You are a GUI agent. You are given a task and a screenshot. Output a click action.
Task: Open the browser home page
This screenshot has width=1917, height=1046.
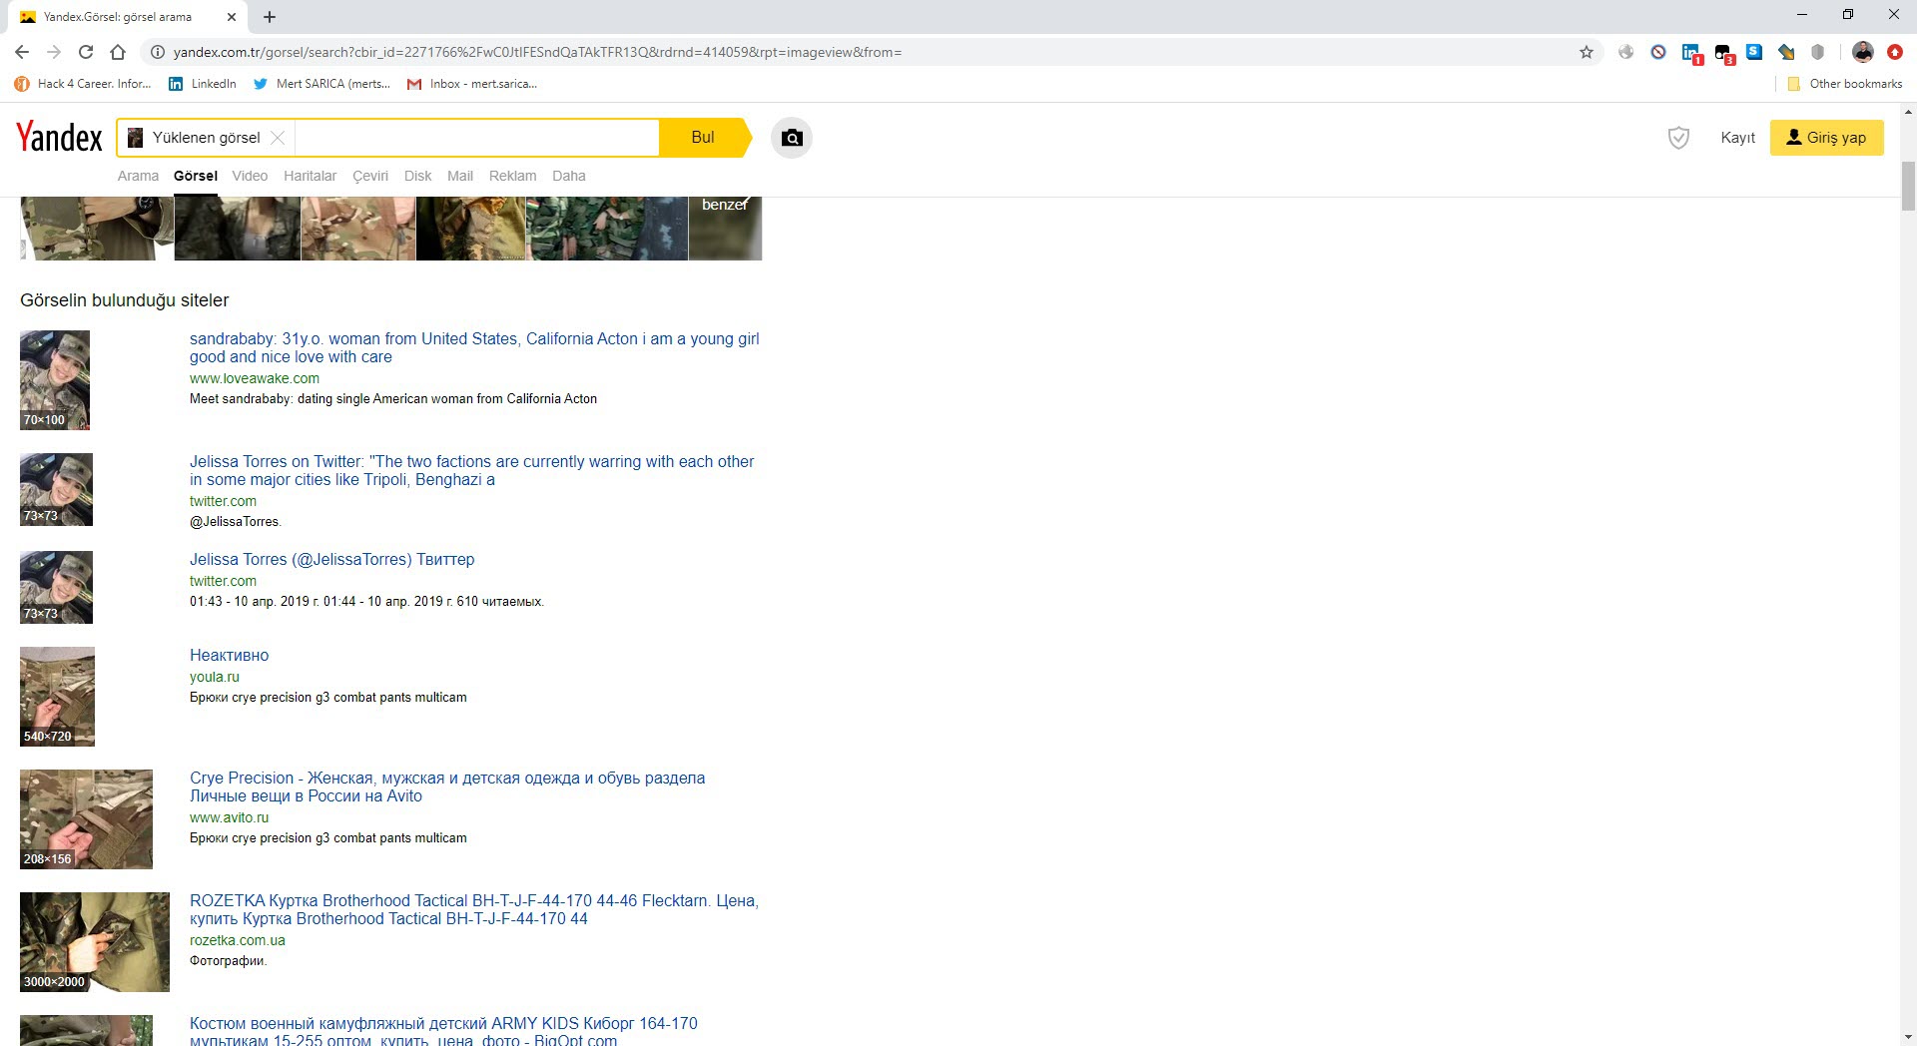(118, 52)
